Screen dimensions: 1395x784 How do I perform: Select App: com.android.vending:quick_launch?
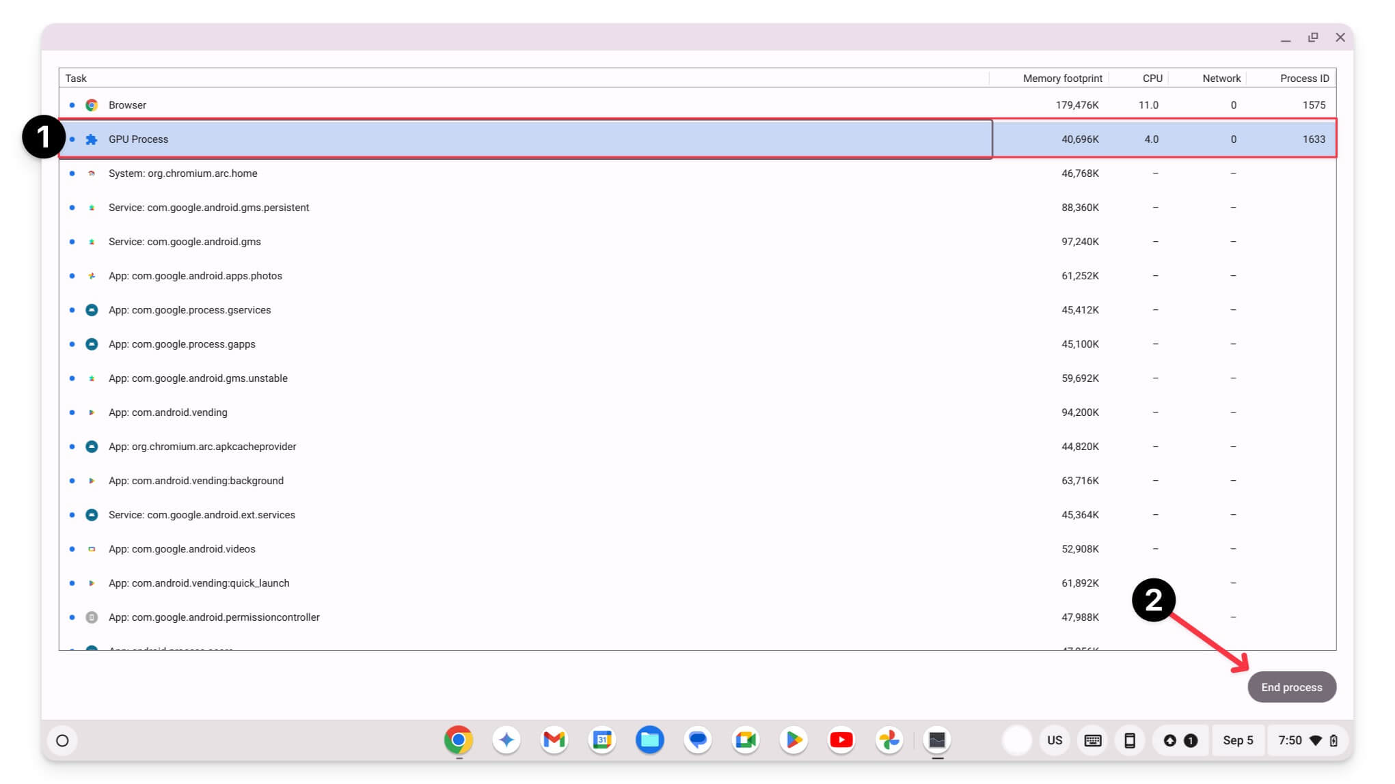pyautogui.click(x=697, y=583)
